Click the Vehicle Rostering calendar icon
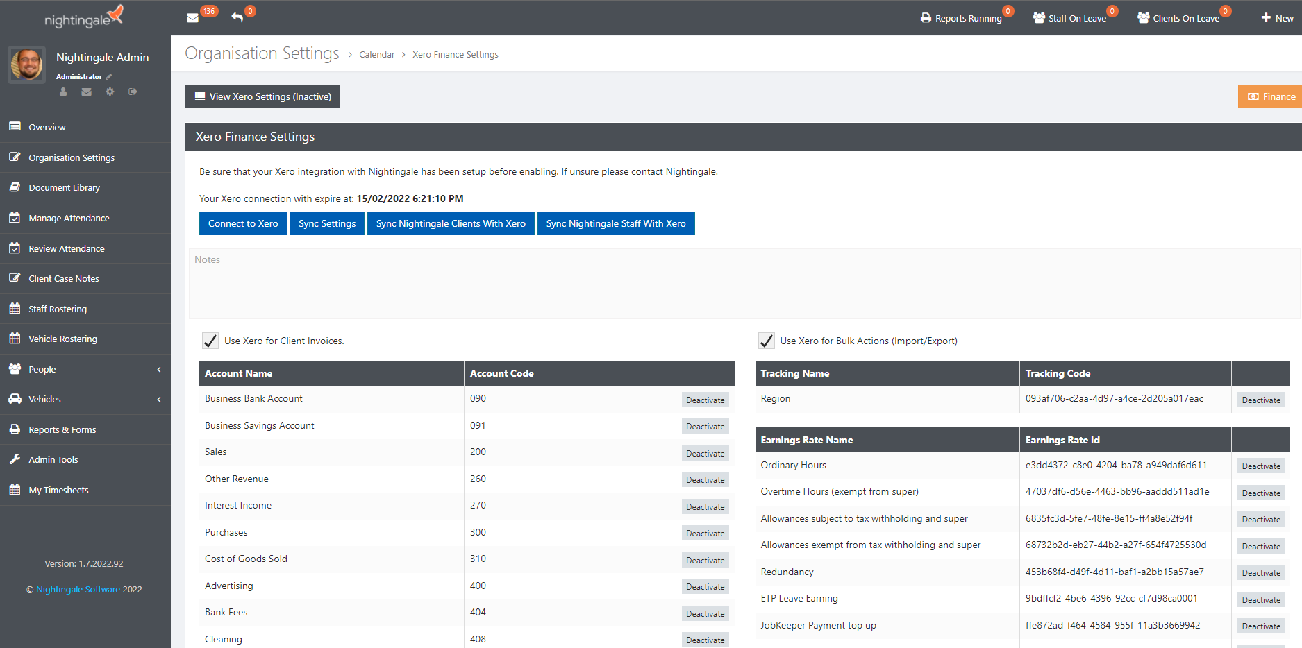The width and height of the screenshot is (1302, 648). 15,339
